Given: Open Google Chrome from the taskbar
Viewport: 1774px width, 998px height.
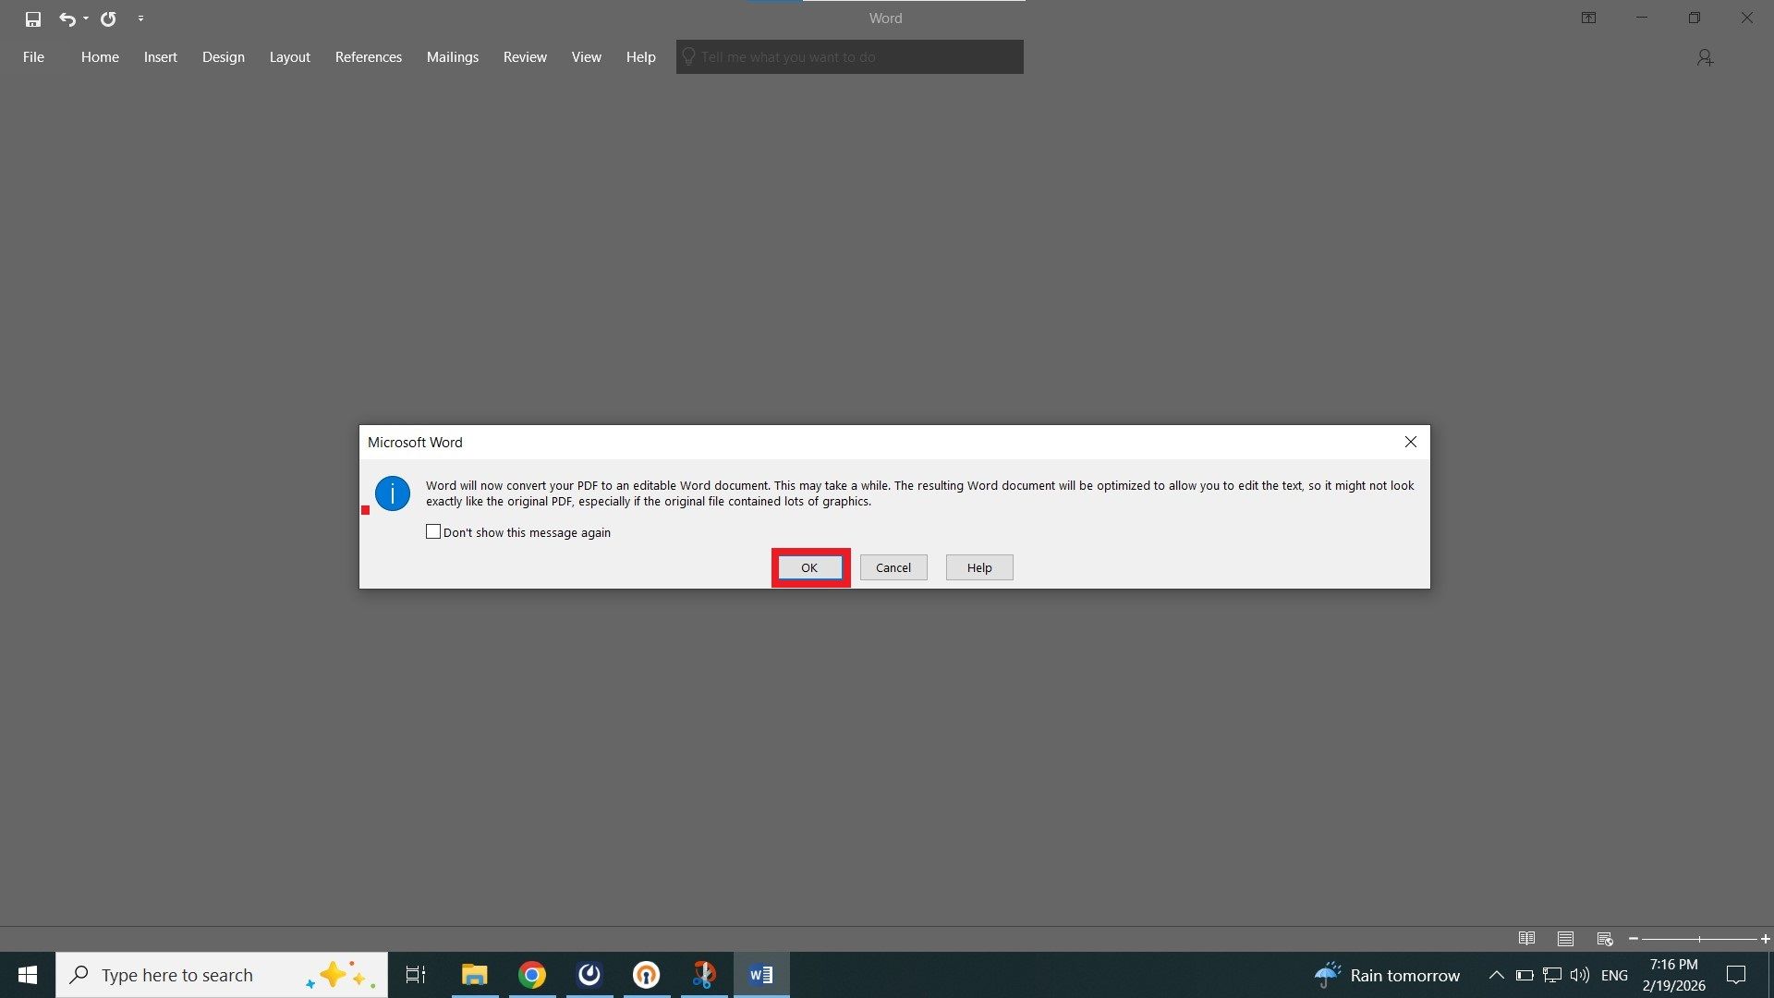Looking at the screenshot, I should point(532,975).
